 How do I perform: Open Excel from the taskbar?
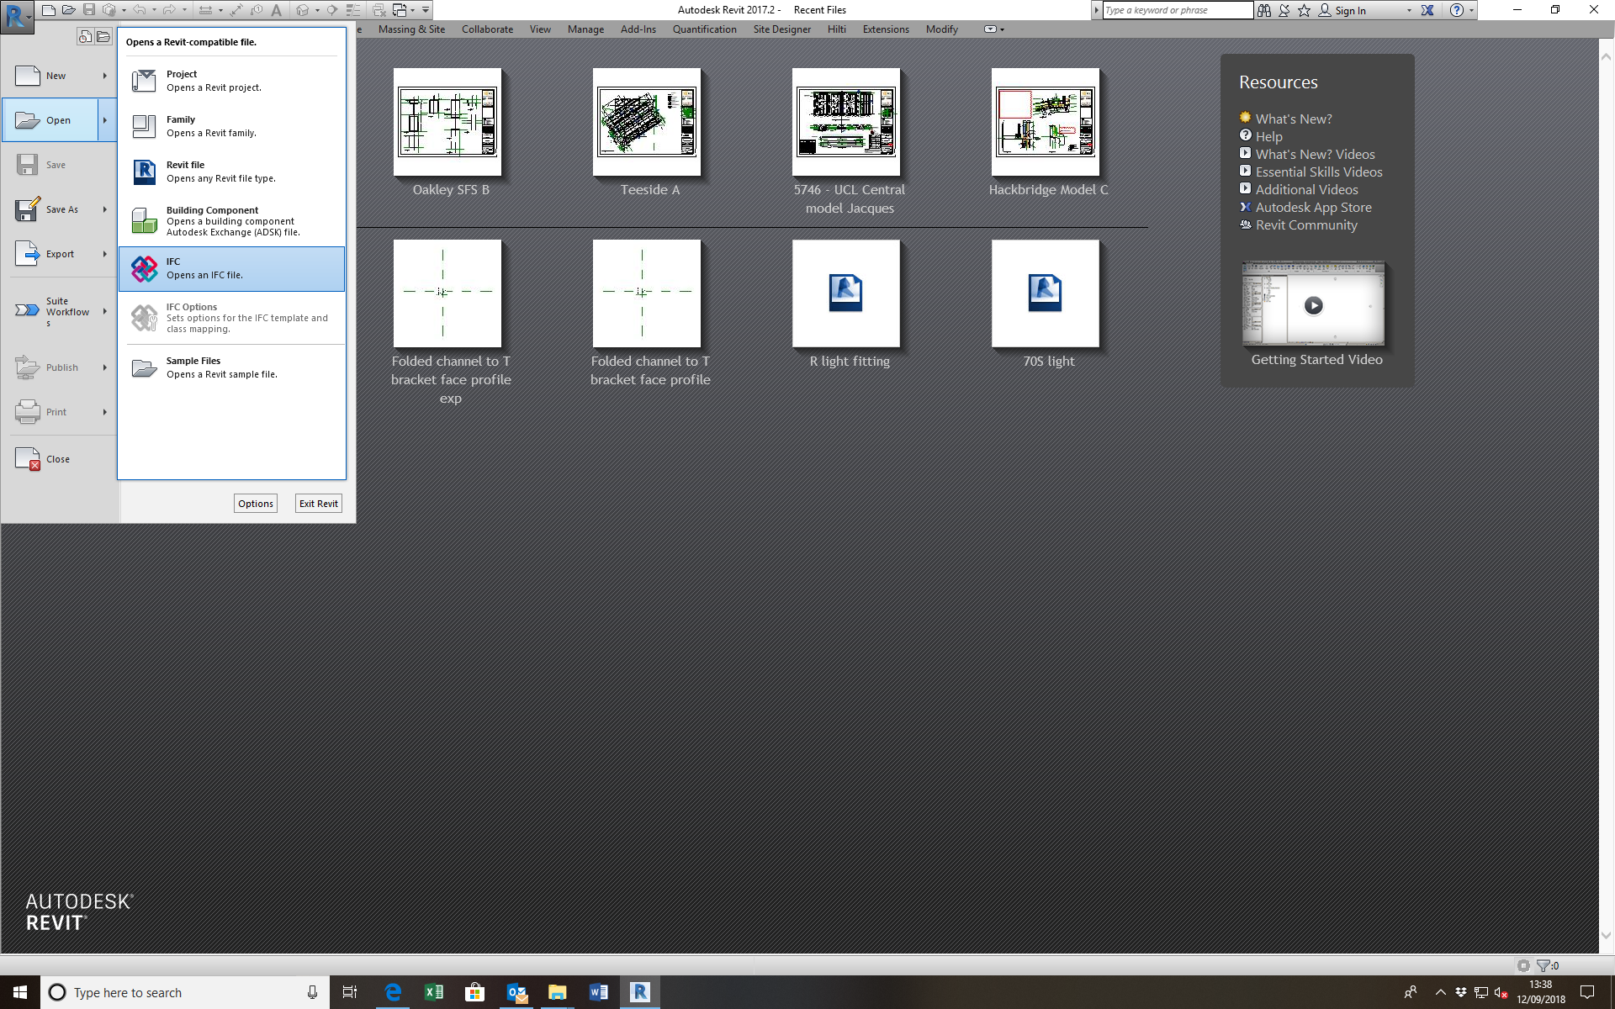point(434,992)
